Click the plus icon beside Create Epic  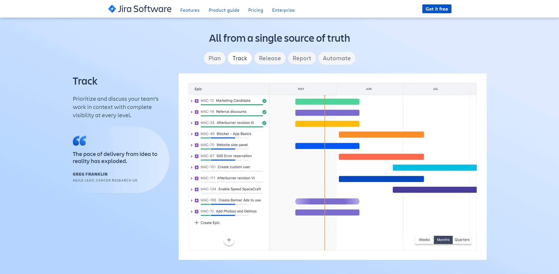click(x=197, y=223)
